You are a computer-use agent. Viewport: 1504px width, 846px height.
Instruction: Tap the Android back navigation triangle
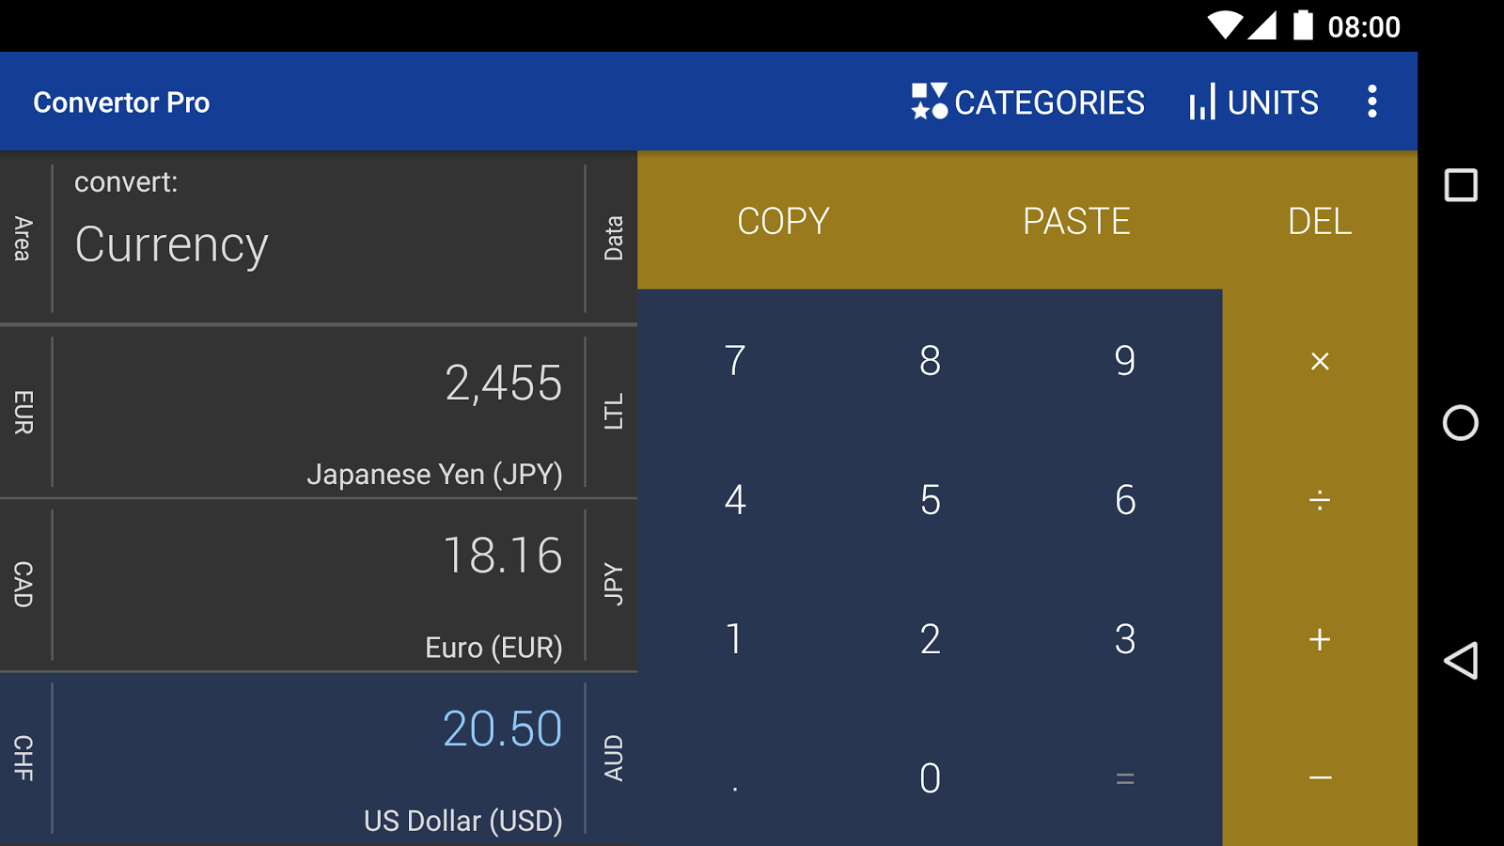(1461, 661)
